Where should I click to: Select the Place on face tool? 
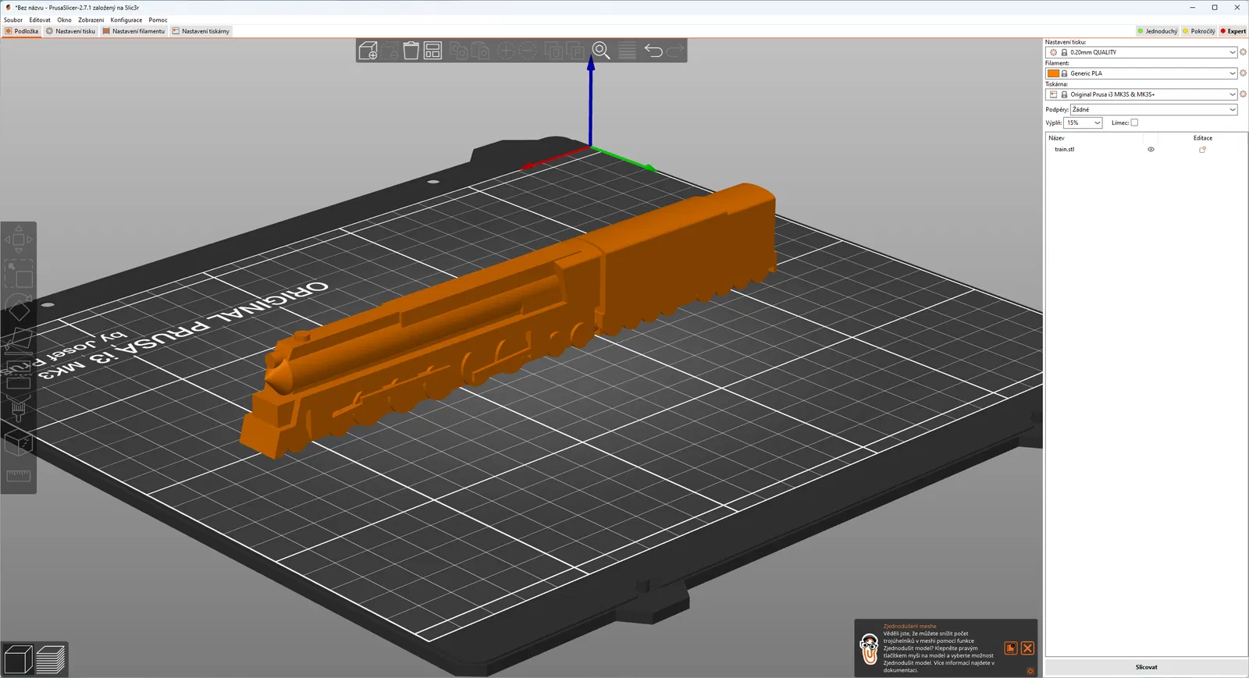click(x=19, y=342)
